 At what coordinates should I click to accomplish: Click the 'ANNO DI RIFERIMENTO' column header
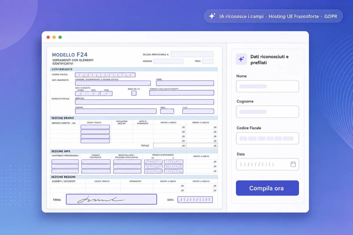(143, 122)
